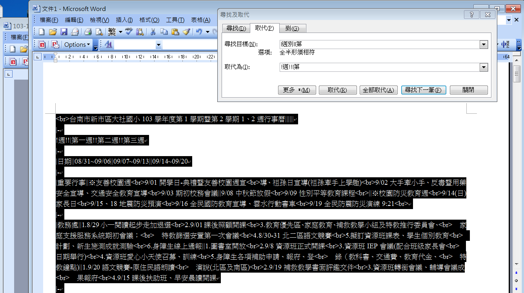Switch to the 到(G) tab
The height and width of the screenshot is (293, 524).
pos(293,28)
